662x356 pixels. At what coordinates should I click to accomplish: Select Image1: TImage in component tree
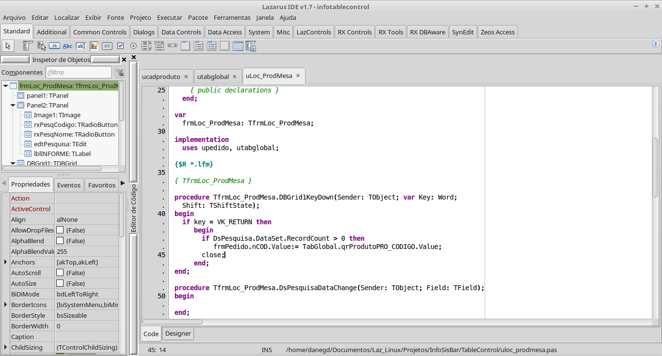(x=57, y=115)
